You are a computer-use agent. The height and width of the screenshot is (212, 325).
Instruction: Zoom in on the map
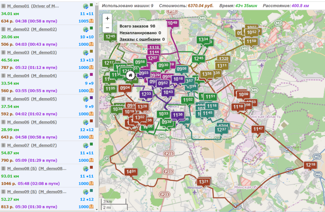107,19
